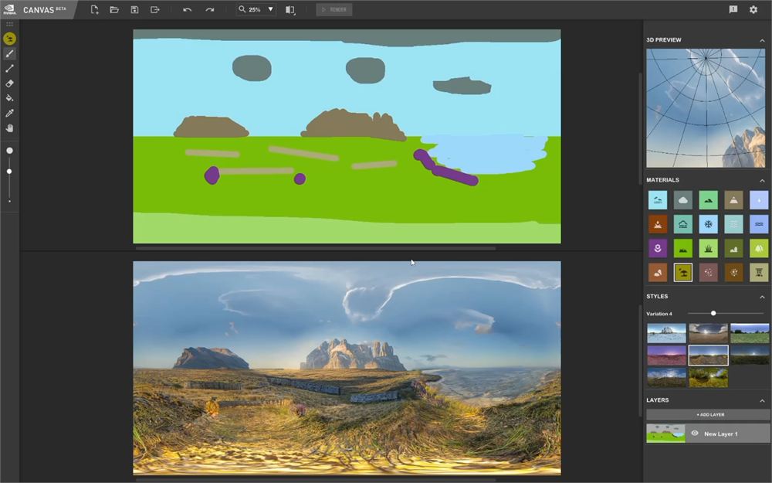Viewport: 772px width, 483px height.
Task: Collapse the 3D Preview panel
Action: (762, 40)
